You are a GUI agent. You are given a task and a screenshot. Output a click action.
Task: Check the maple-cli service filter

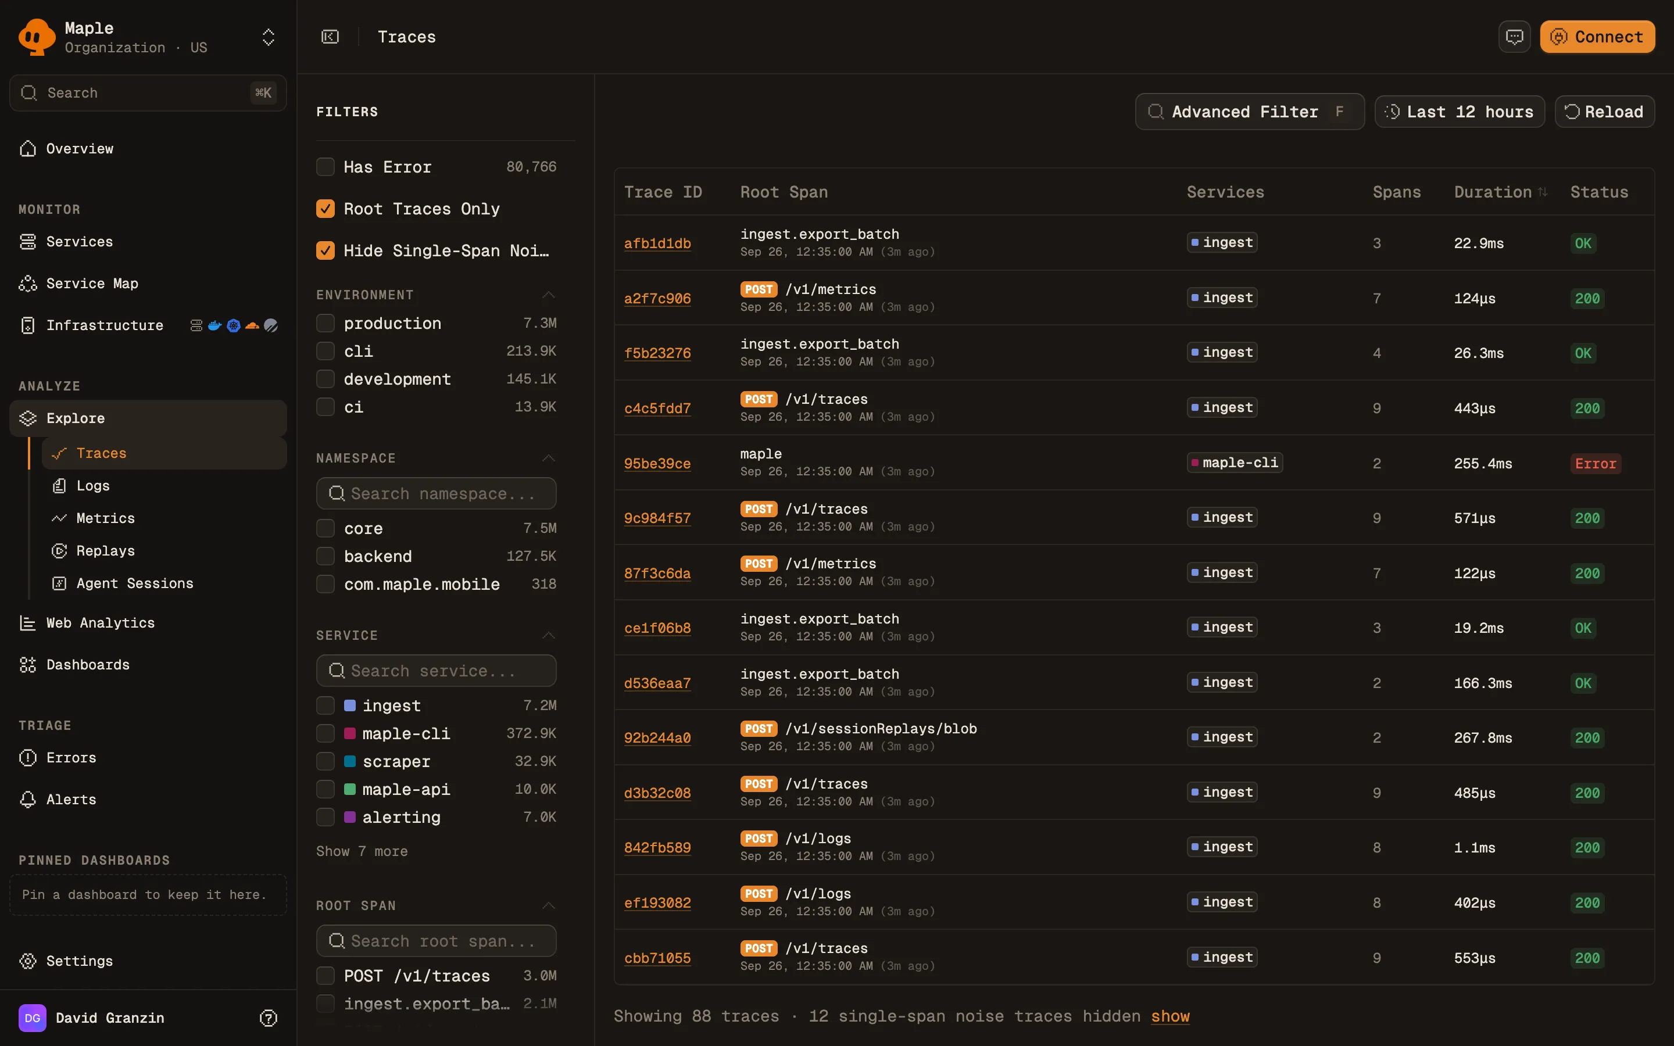coord(325,733)
